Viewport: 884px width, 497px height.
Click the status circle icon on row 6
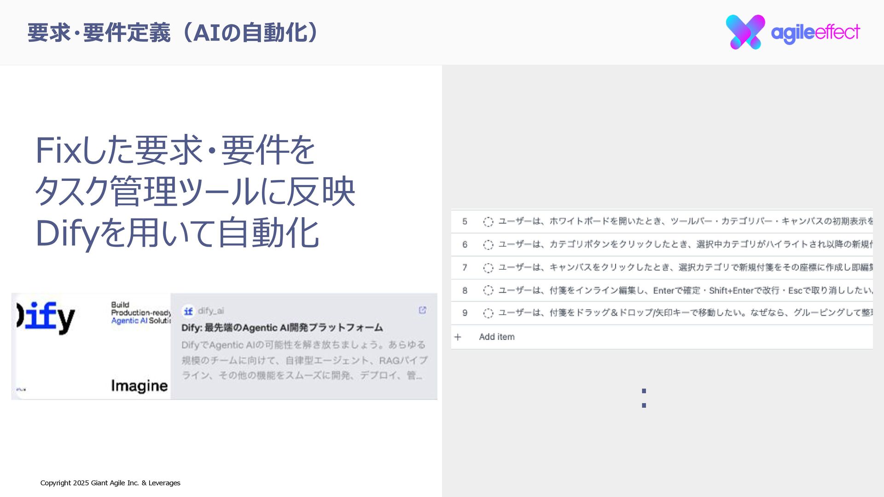(x=488, y=245)
